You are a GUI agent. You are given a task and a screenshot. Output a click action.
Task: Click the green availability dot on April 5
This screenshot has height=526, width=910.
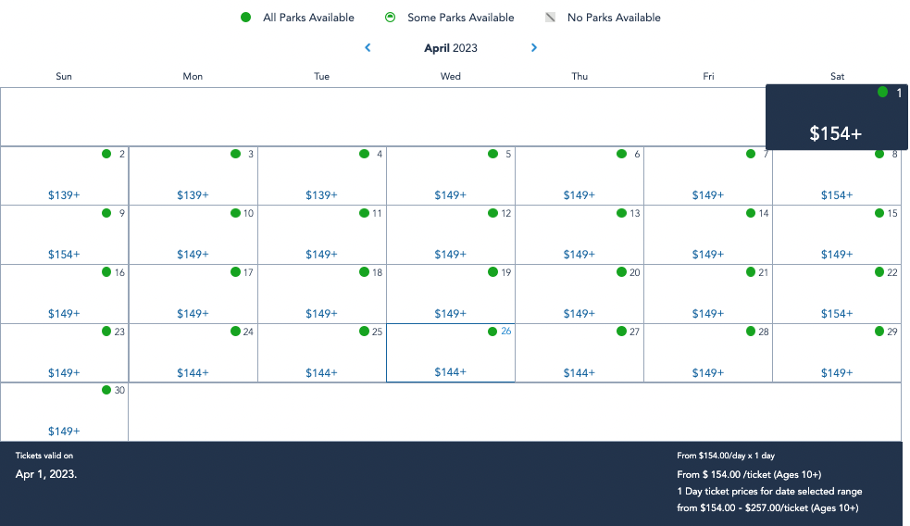[x=492, y=154]
